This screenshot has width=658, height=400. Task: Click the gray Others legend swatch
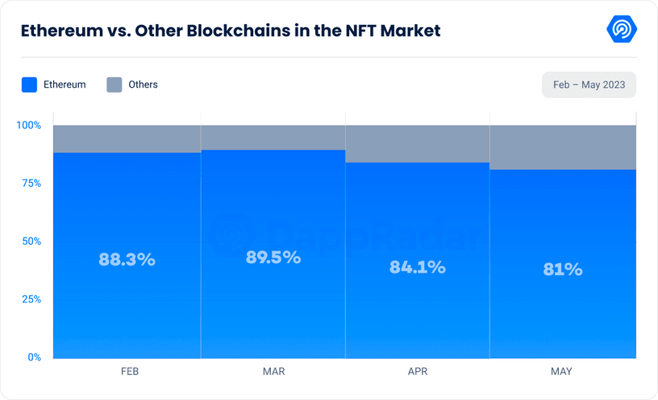pyautogui.click(x=114, y=85)
